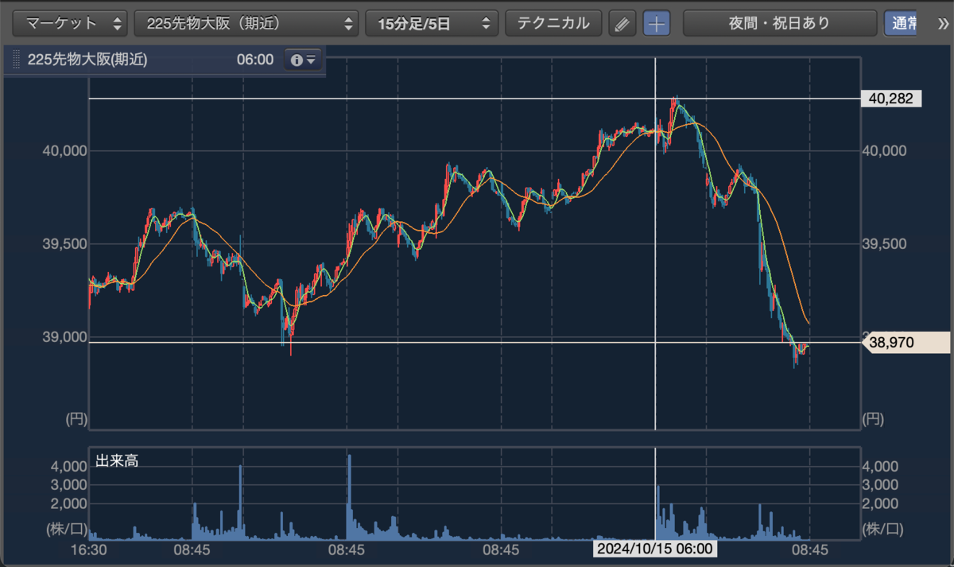This screenshot has height=567, width=954.
Task: Change the 15分足/5日 timeframe dropdown
Action: [x=432, y=23]
